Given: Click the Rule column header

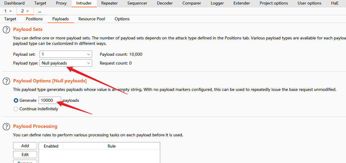Looking at the screenshot, I should pos(112,146).
